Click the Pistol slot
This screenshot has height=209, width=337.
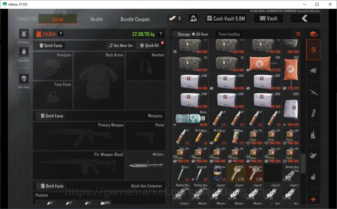click(x=146, y=136)
